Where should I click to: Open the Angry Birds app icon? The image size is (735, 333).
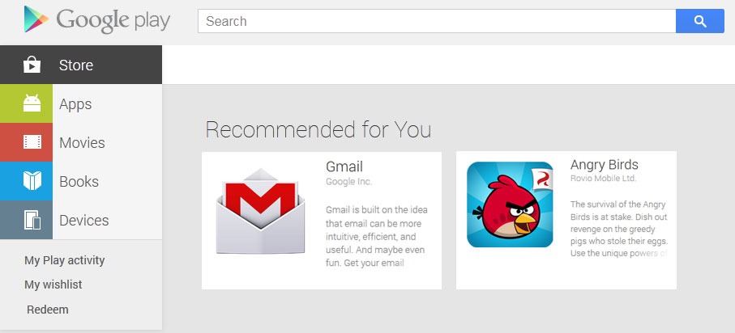pyautogui.click(x=510, y=204)
